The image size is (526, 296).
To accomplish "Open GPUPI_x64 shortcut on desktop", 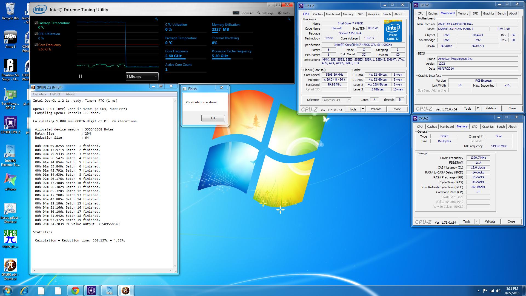I will click(10, 269).
